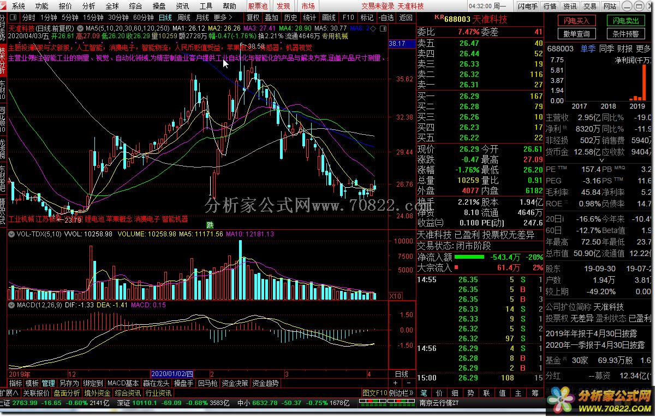Image resolution: width=656 pixels, height=417 pixels.
Task: Open the 报价 menu
Action: (x=65, y=6)
